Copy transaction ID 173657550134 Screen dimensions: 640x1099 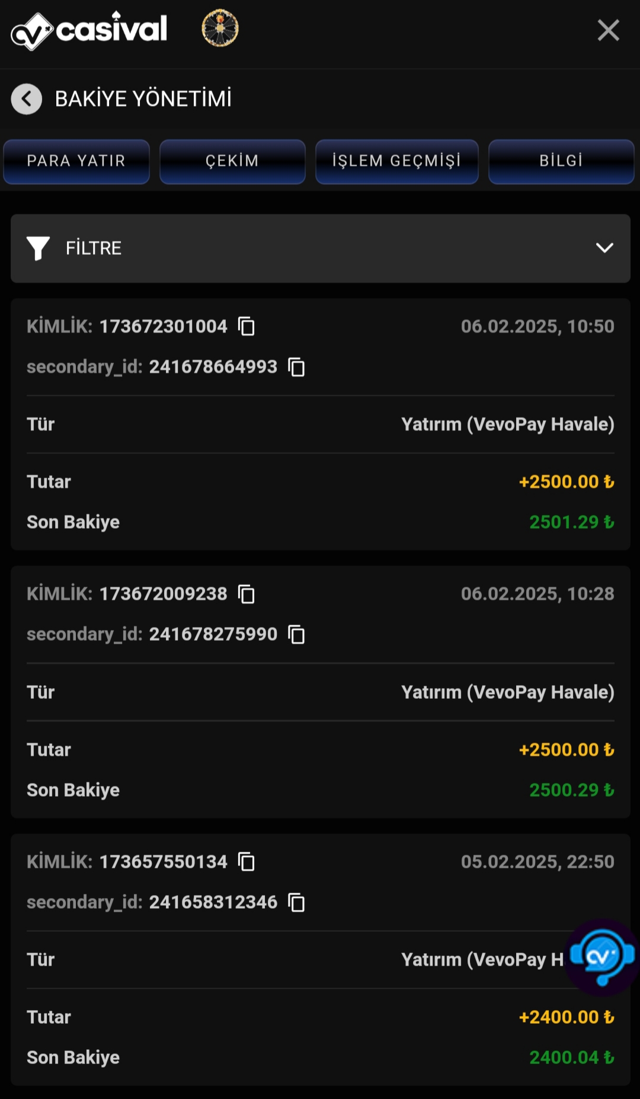(247, 861)
